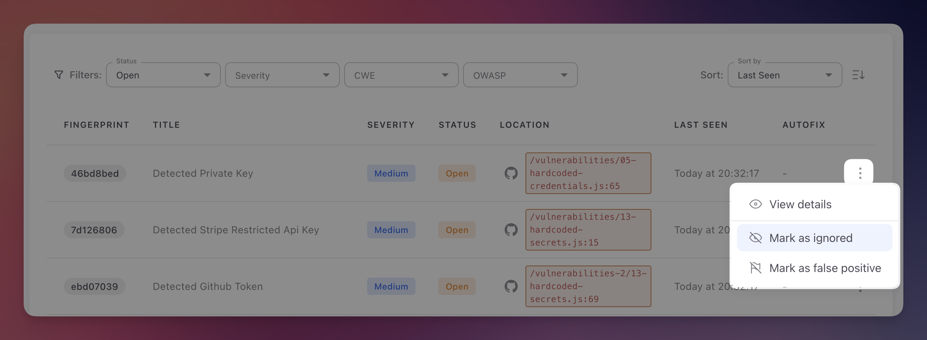Open the Status filter dropdown

click(x=163, y=75)
